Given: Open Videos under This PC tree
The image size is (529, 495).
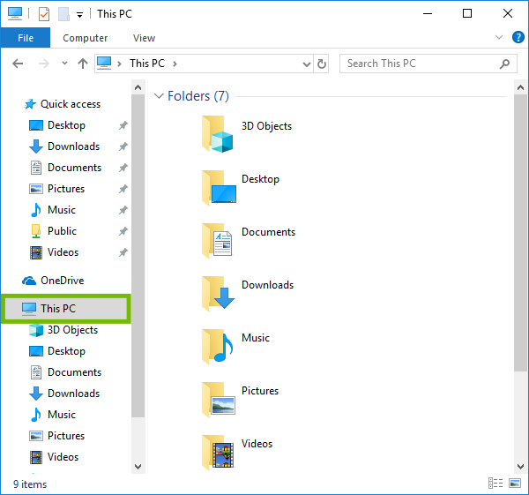Looking at the screenshot, I should (x=63, y=457).
